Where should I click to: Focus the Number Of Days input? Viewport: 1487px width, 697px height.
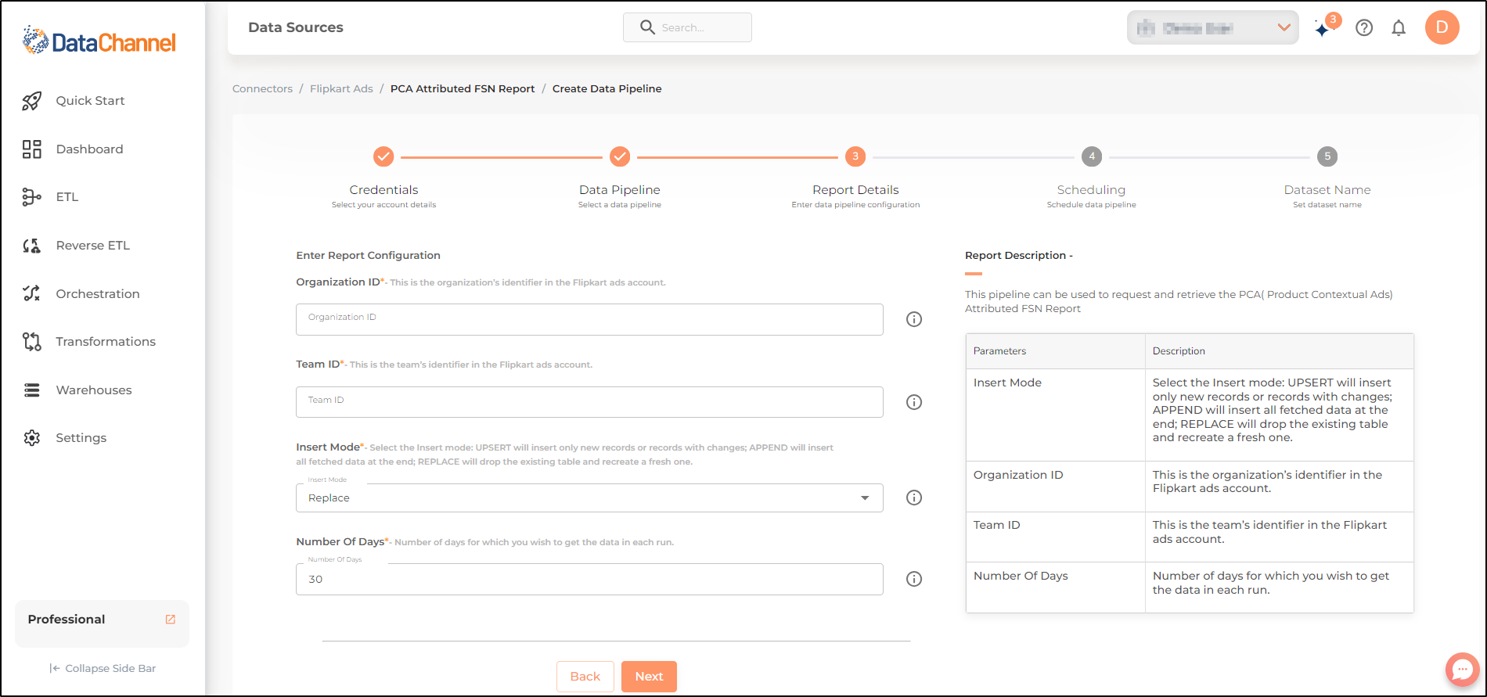pyautogui.click(x=589, y=580)
